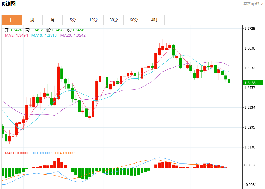Open the 基本面分析 link
265x189 pixels.
(x=253, y=4)
